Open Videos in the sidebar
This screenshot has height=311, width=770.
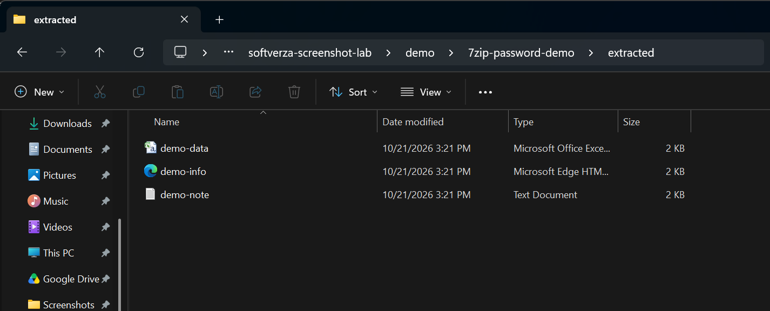click(x=58, y=227)
